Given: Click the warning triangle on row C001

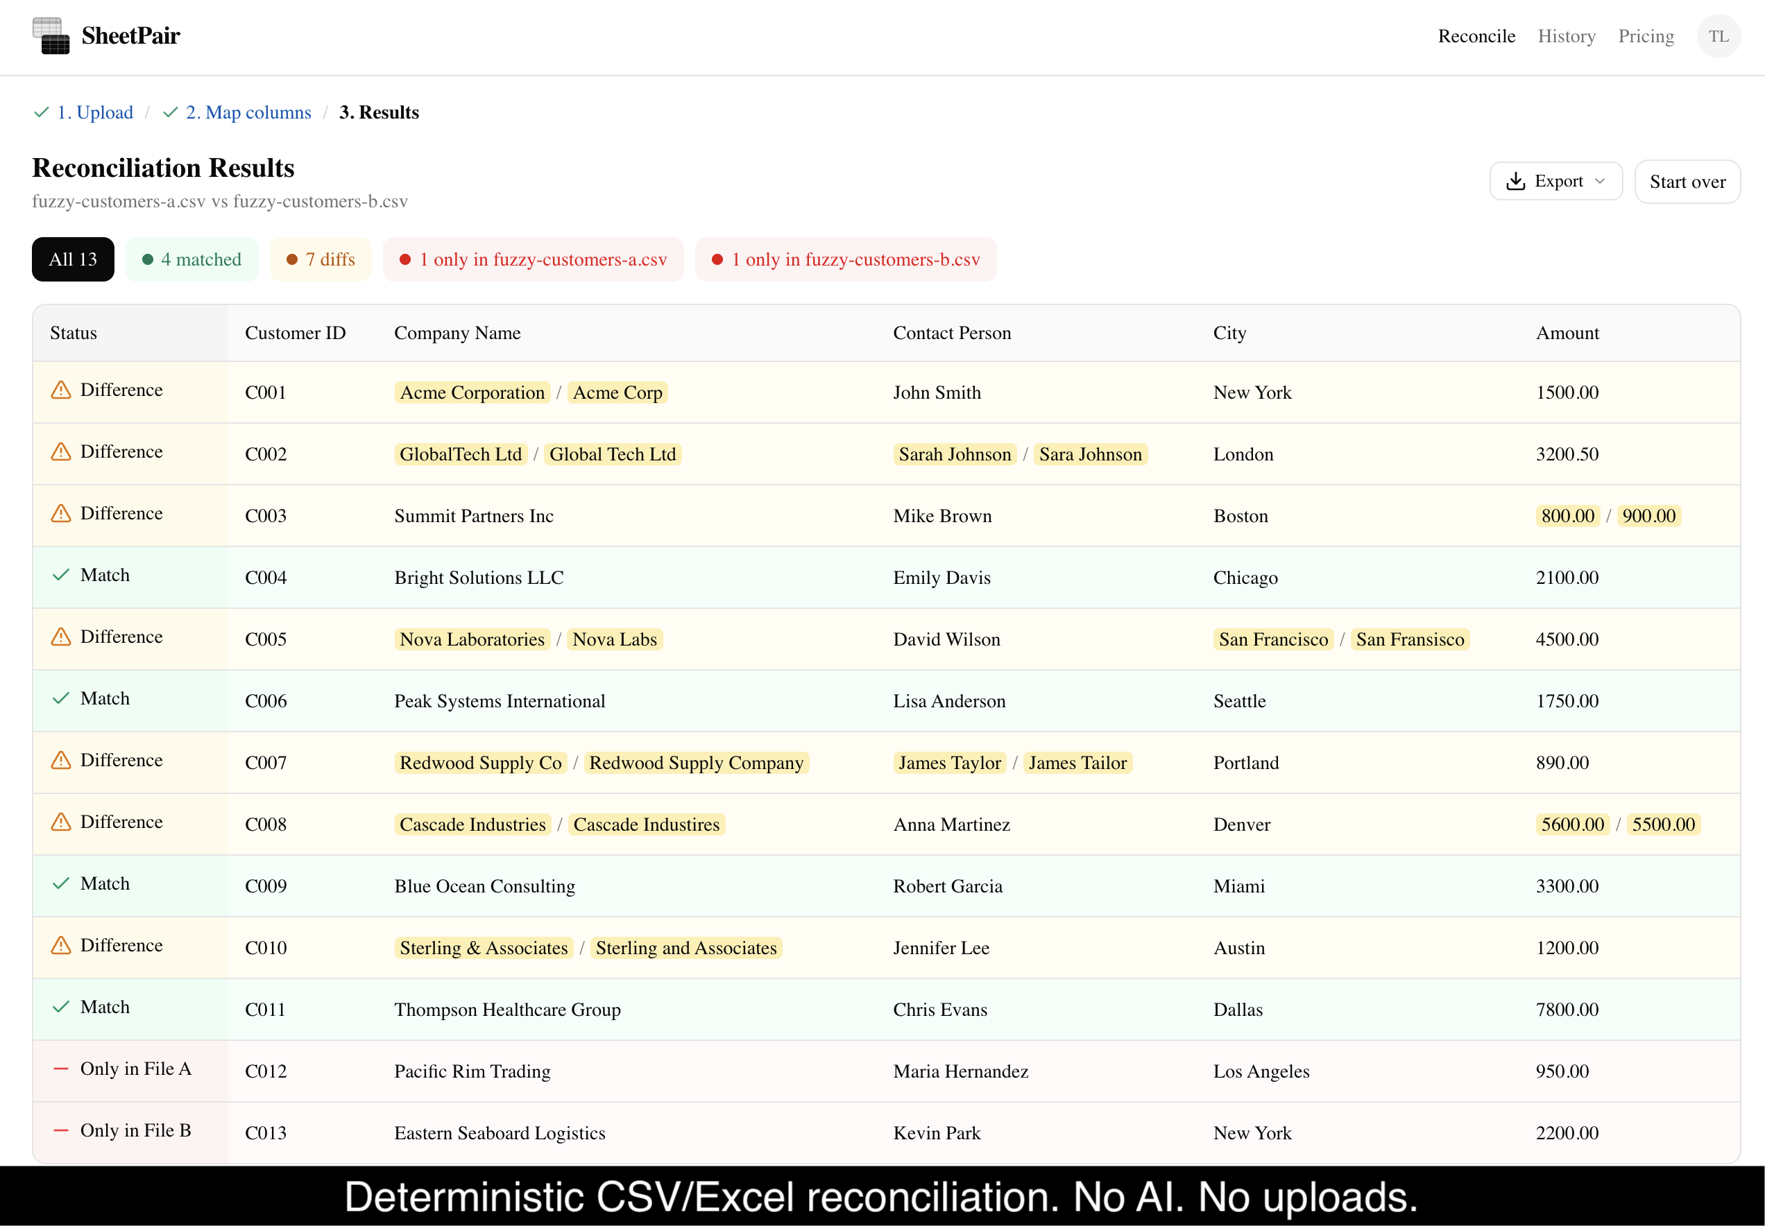Looking at the screenshot, I should pyautogui.click(x=60, y=390).
